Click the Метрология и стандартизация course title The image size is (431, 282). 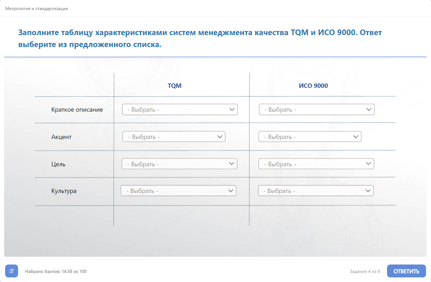36,8
